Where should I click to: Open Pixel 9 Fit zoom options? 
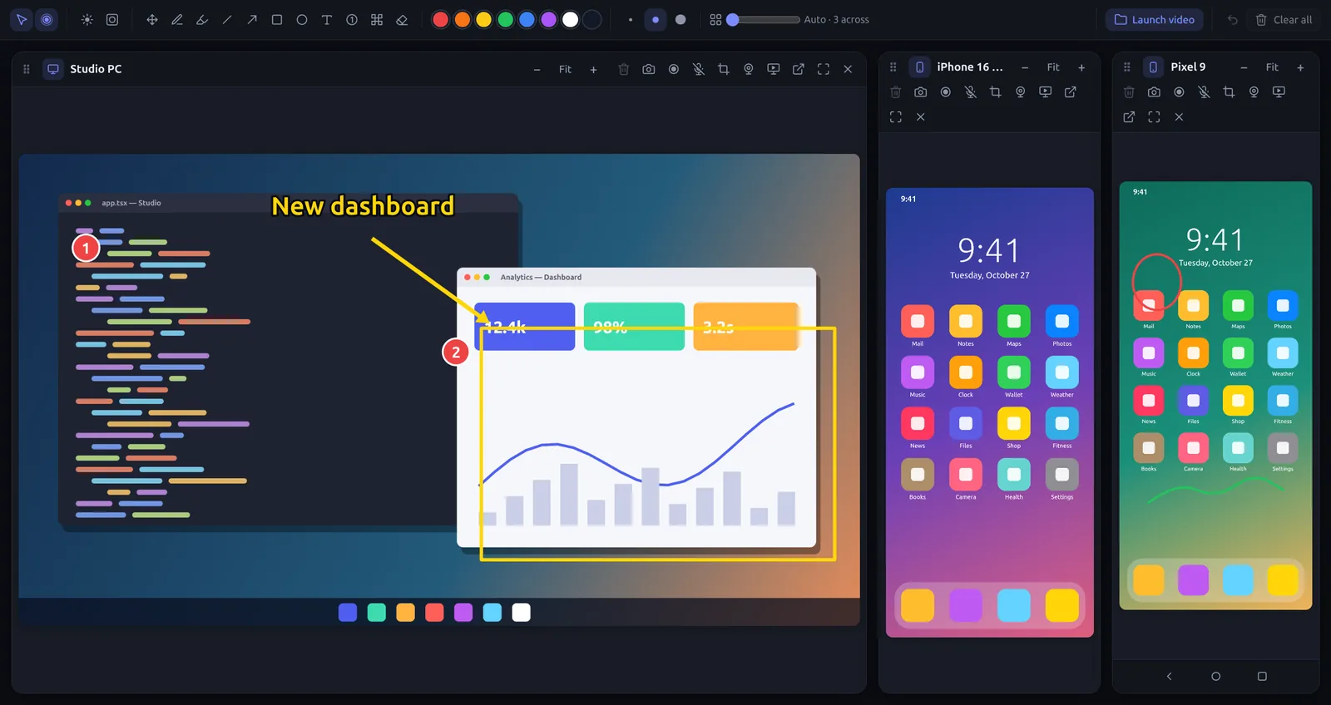[1272, 67]
